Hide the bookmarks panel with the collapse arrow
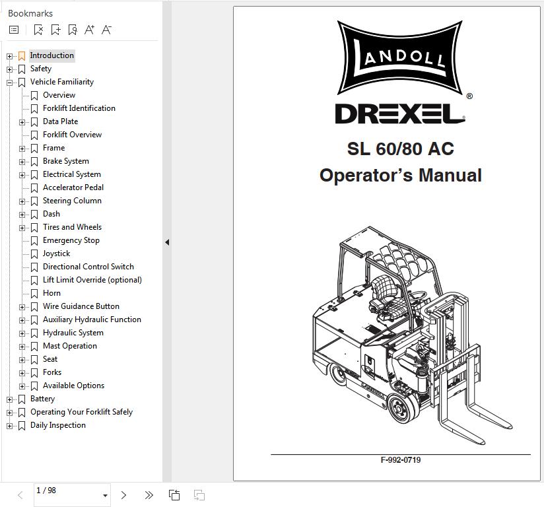544x507 pixels. tap(167, 242)
